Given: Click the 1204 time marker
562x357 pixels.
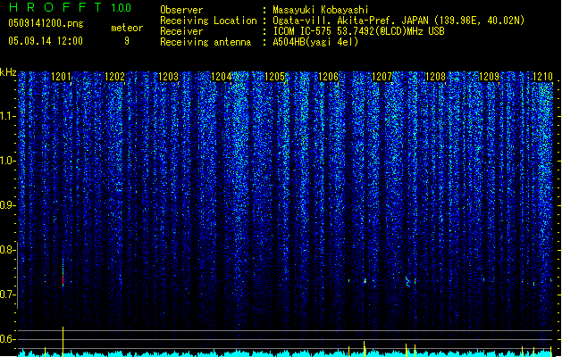Looking at the screenshot, I should [222, 76].
